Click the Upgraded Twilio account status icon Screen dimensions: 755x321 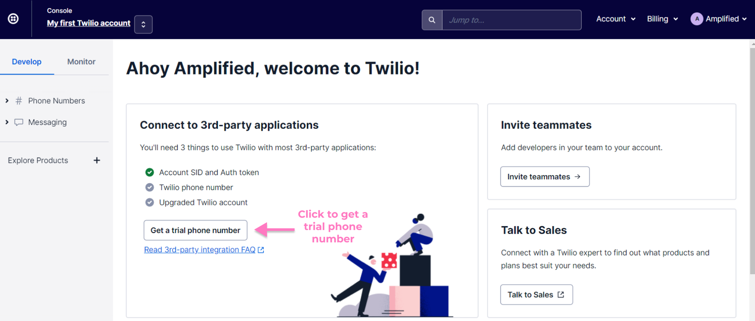click(150, 203)
